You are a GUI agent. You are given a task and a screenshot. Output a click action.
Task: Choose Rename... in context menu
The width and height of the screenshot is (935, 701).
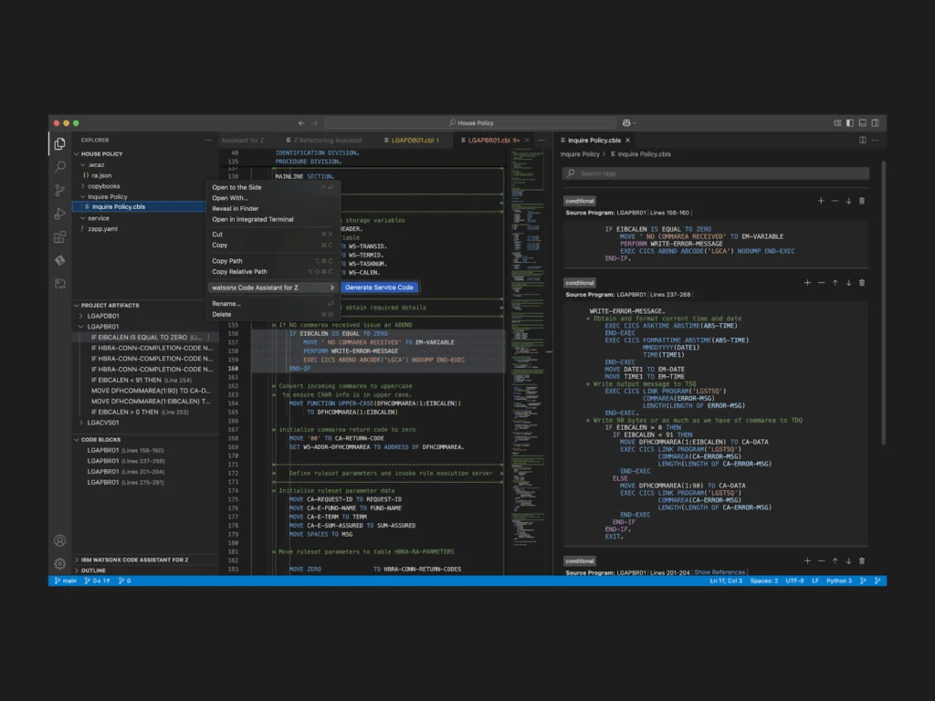click(272, 303)
